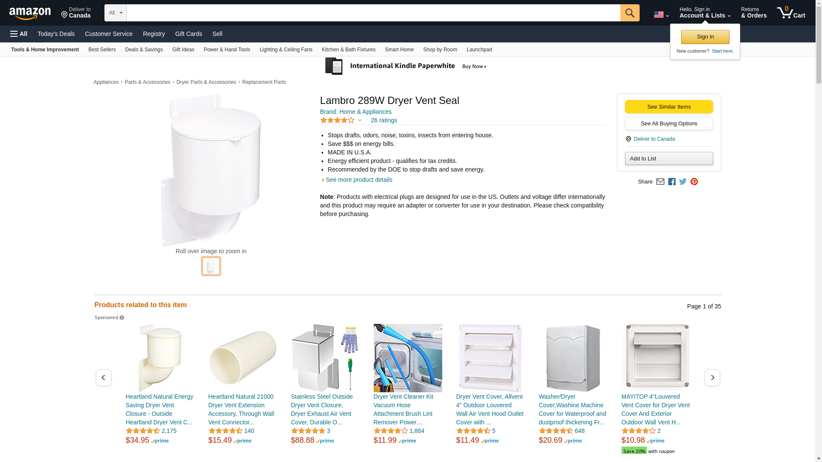
Task: Open the sponsored info icon
Action: pos(122,318)
